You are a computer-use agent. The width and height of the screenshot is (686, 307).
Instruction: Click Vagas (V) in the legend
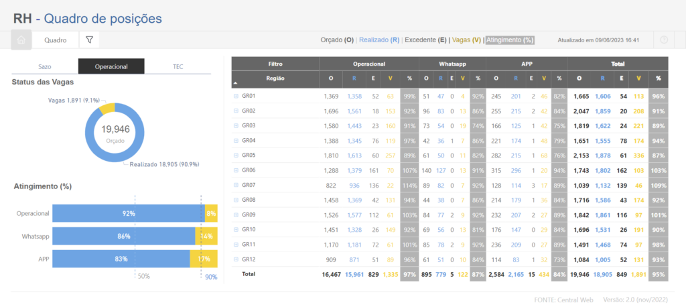467,40
